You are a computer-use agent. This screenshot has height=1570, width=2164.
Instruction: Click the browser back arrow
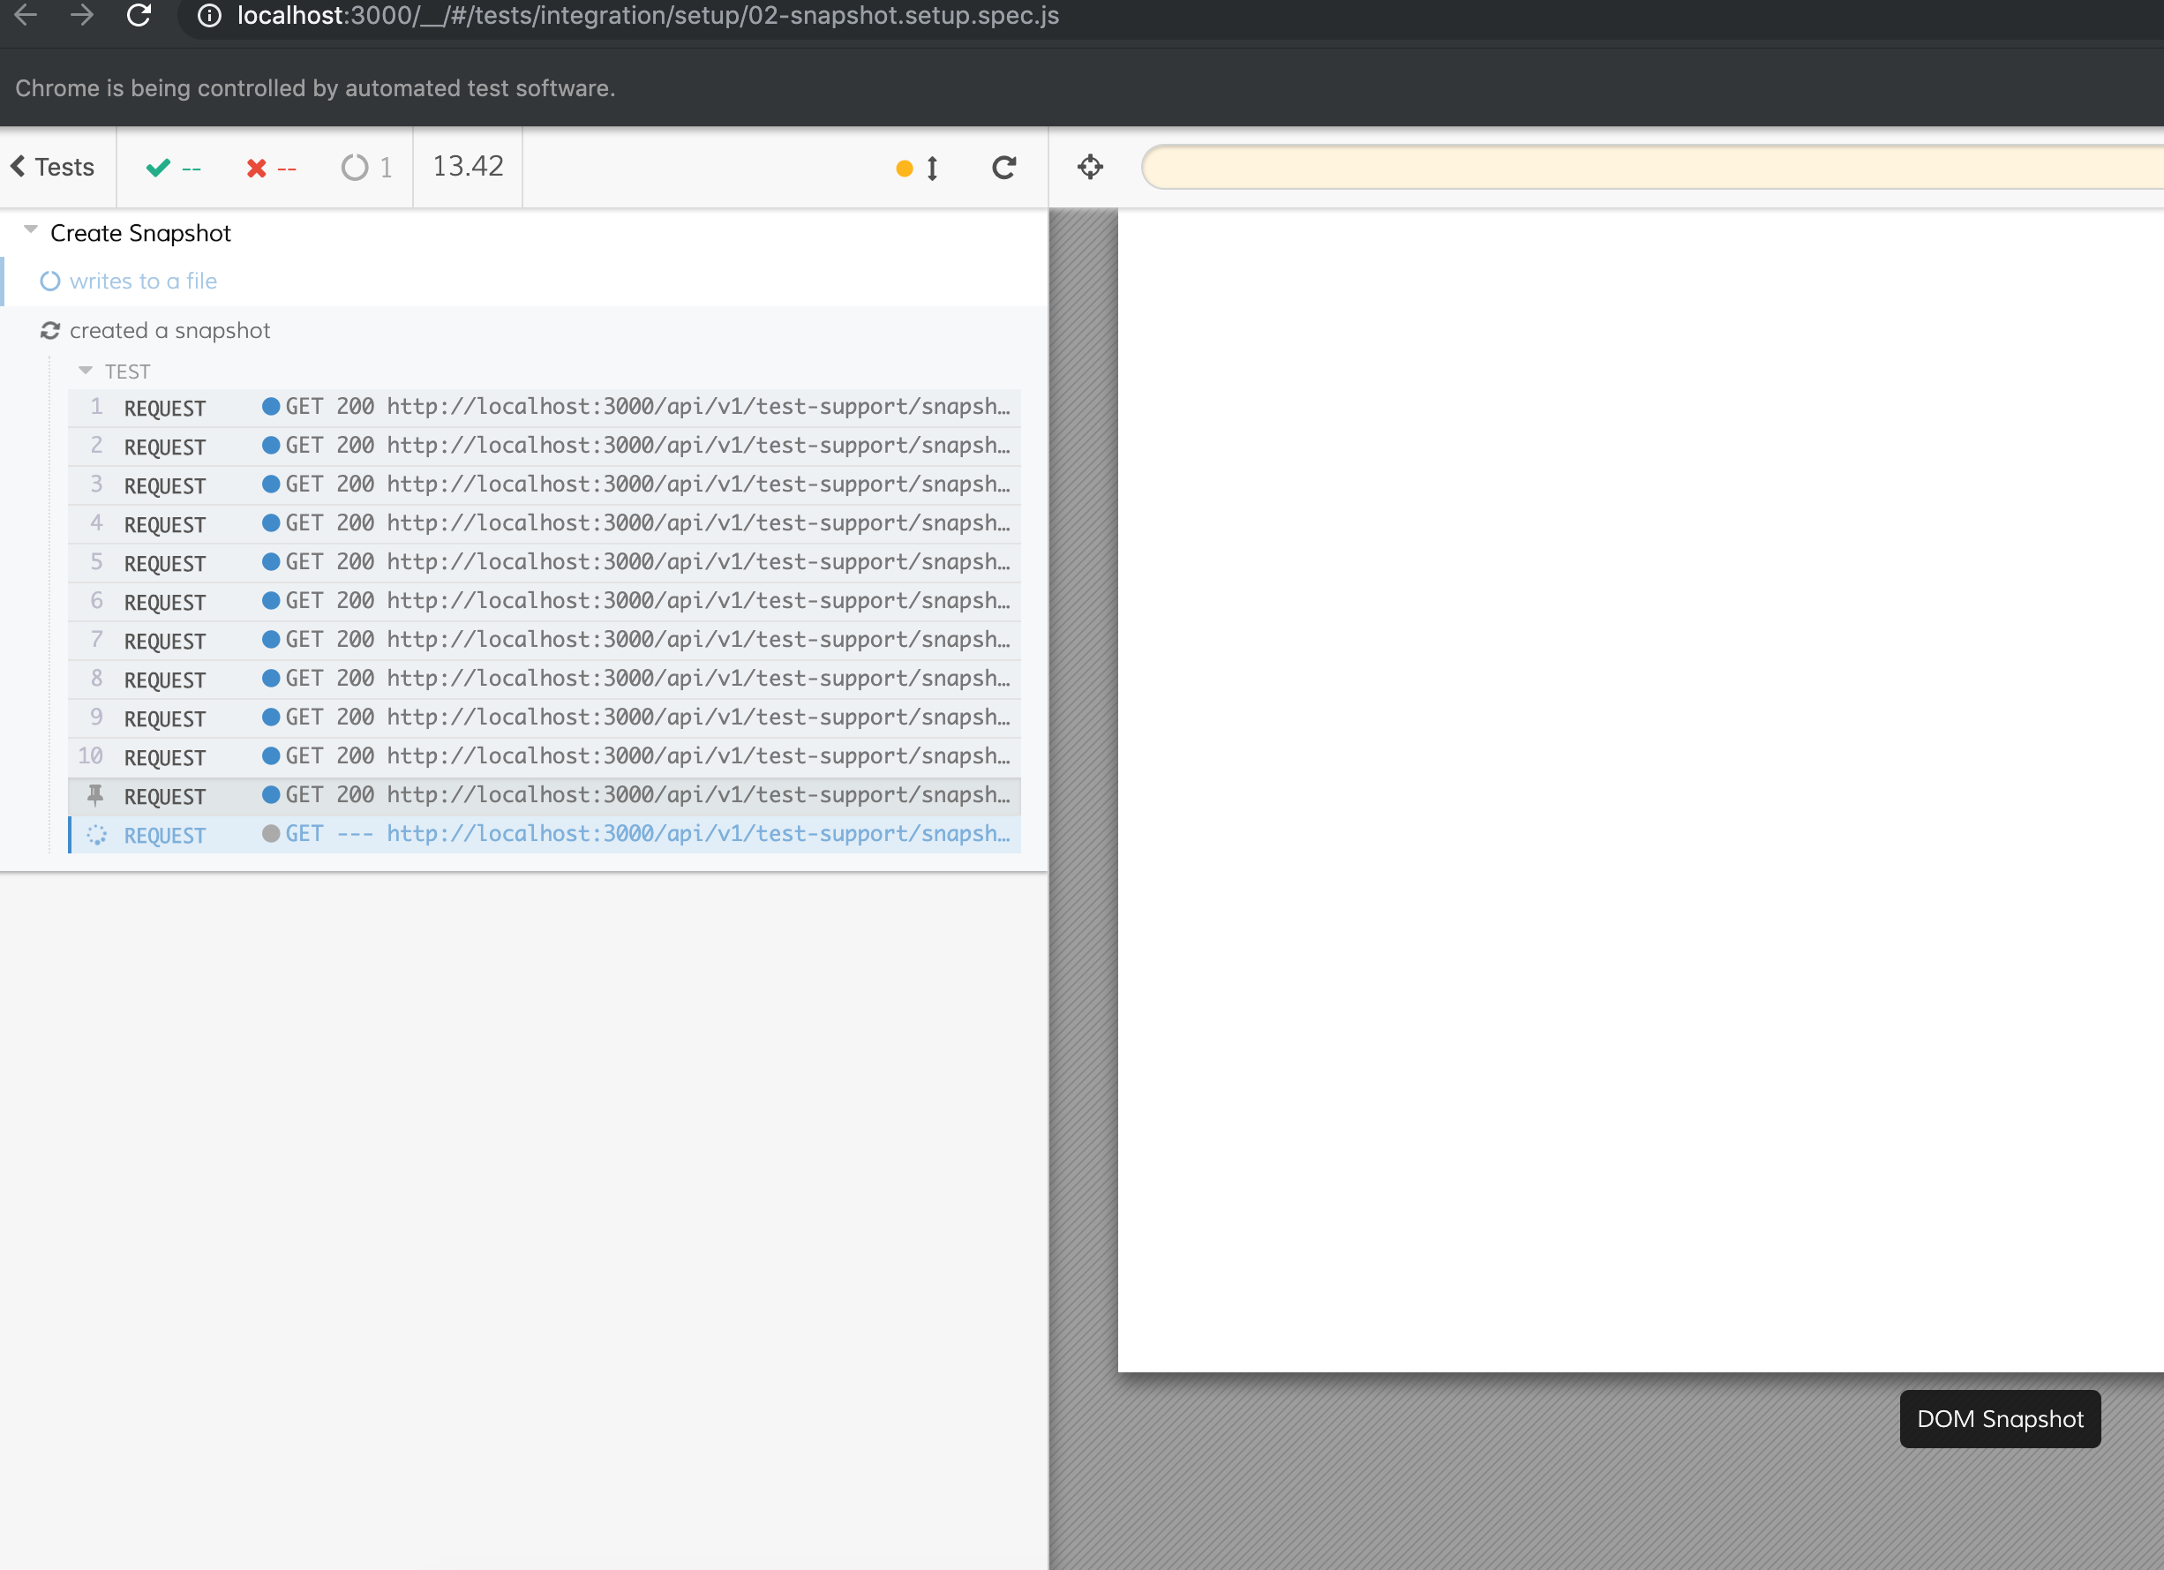click(26, 15)
